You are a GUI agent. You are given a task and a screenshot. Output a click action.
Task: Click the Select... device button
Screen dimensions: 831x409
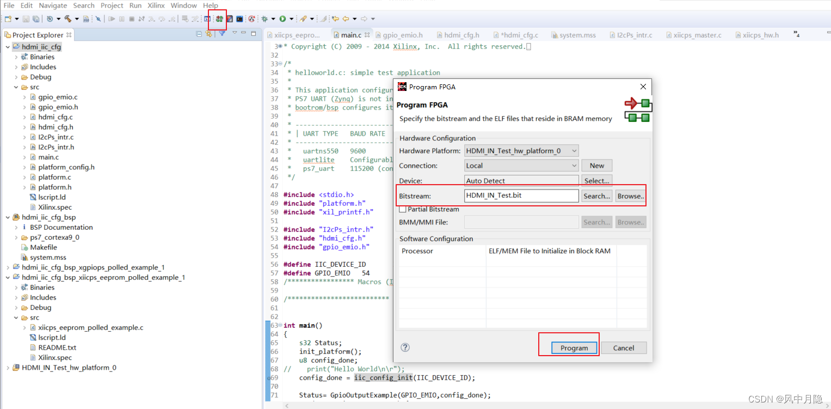[x=597, y=181]
